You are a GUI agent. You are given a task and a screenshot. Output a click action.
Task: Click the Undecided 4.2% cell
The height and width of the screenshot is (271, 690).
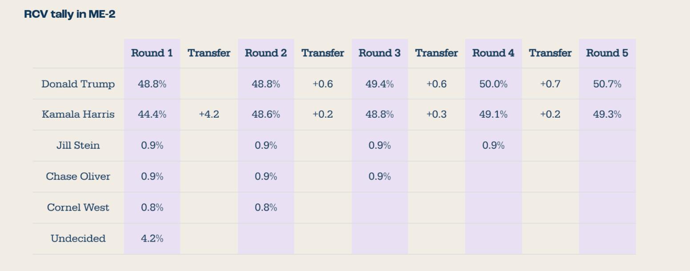point(152,239)
